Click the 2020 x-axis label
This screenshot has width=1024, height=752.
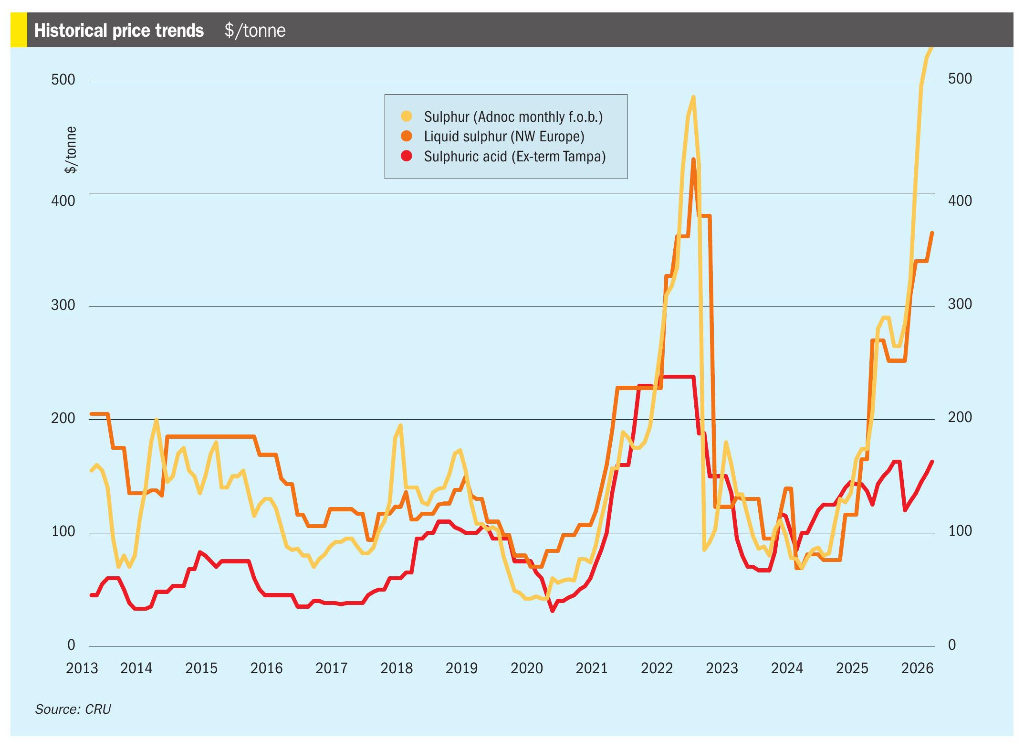pyautogui.click(x=526, y=668)
